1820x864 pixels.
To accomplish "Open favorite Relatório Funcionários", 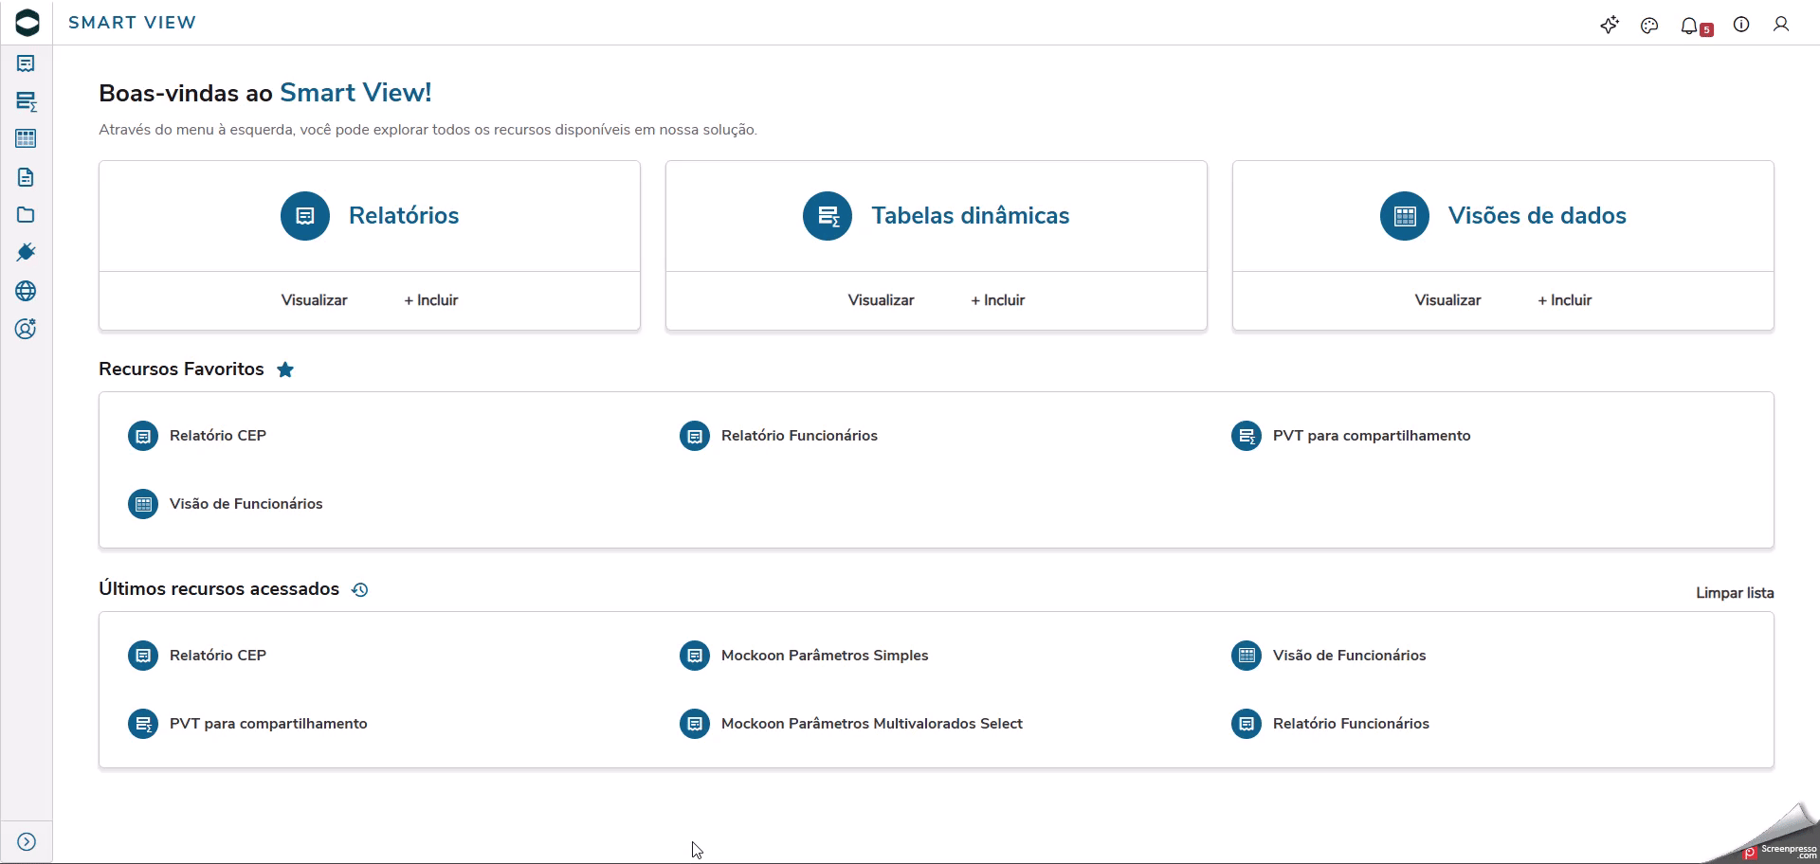I will click(x=798, y=436).
